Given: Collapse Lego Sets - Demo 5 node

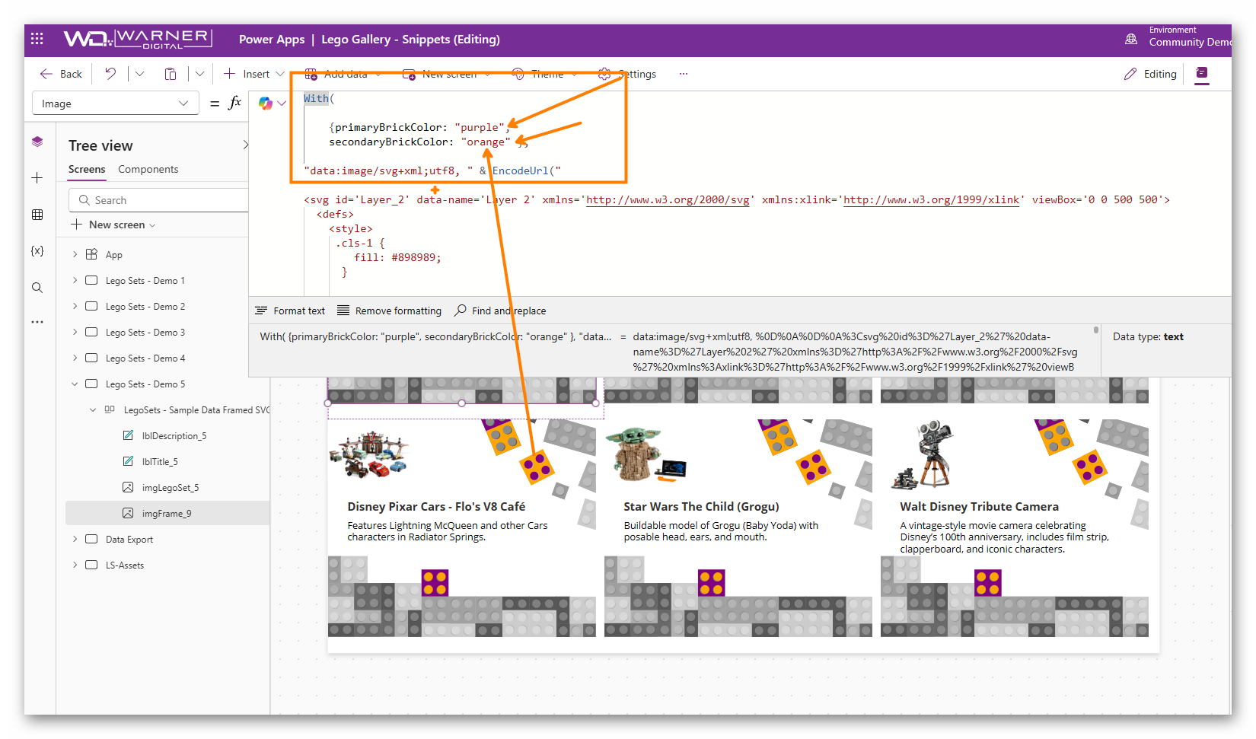Looking at the screenshot, I should (x=75, y=384).
